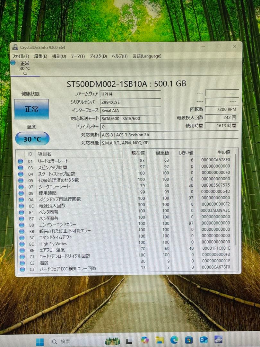260x347 pixels.
Task: Click the 現在値 column header
Action: pos(138,153)
